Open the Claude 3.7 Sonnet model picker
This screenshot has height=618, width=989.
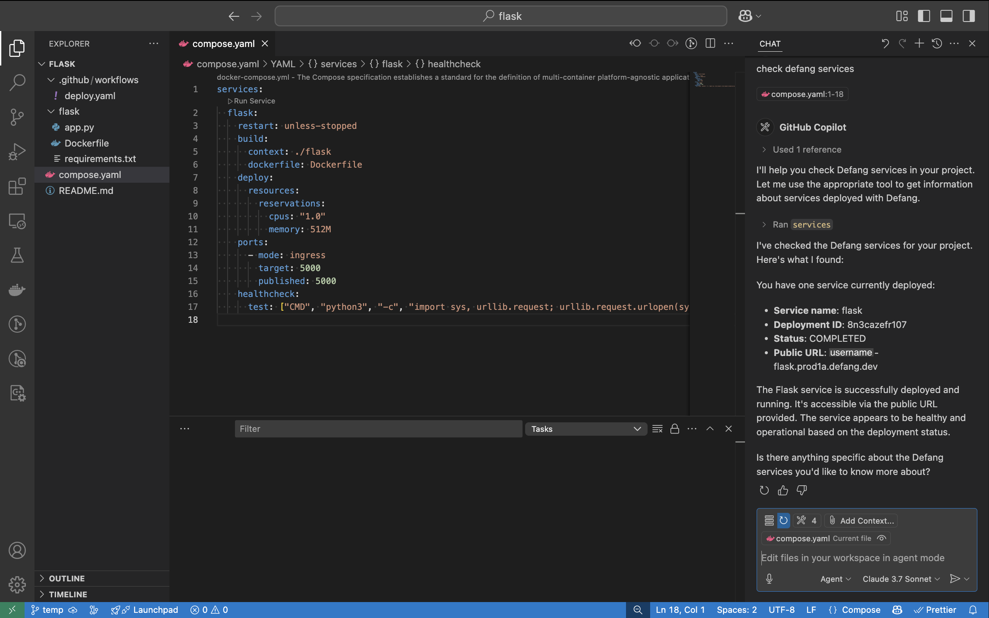[901, 579]
